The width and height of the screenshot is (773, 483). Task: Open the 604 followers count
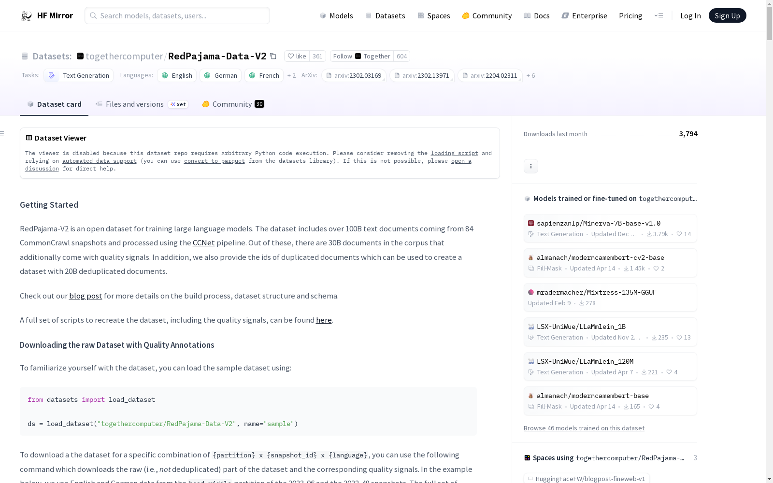(x=401, y=56)
